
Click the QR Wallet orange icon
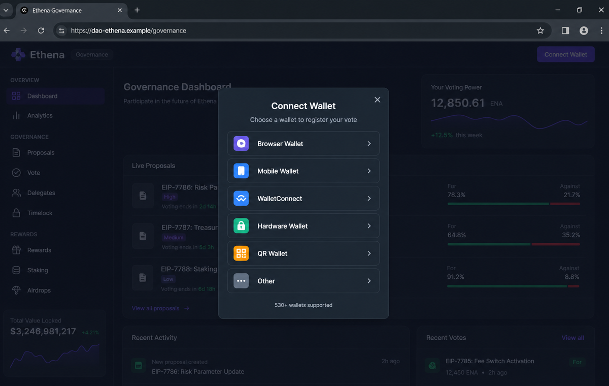pyautogui.click(x=241, y=253)
